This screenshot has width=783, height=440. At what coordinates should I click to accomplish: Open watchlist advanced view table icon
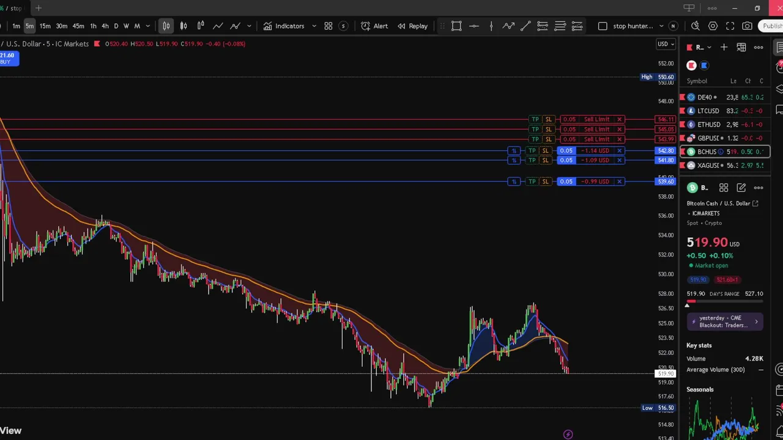(741, 47)
